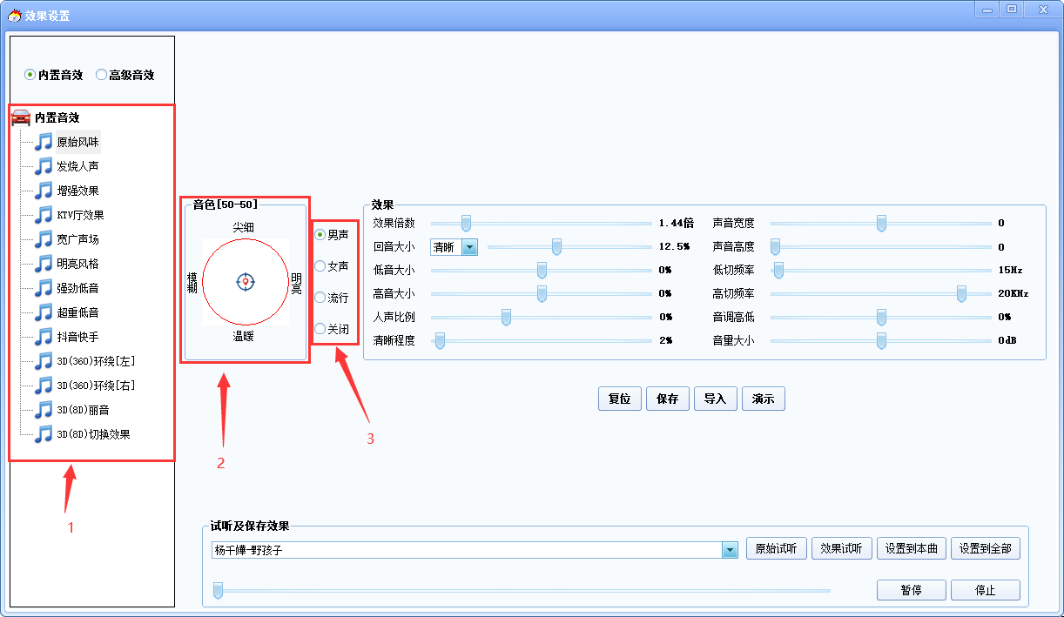Viewport: 1064px width, 617px height.
Task: Expand the song selection dropdown arrow
Action: [x=730, y=550]
